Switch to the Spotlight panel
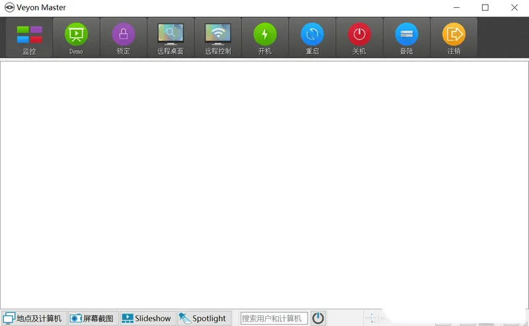This screenshot has height=326, width=529. tap(203, 318)
